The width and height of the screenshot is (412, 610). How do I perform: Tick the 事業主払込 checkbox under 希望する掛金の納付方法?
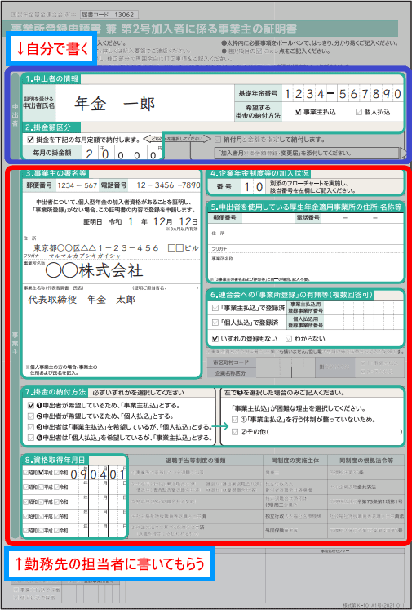(x=298, y=112)
